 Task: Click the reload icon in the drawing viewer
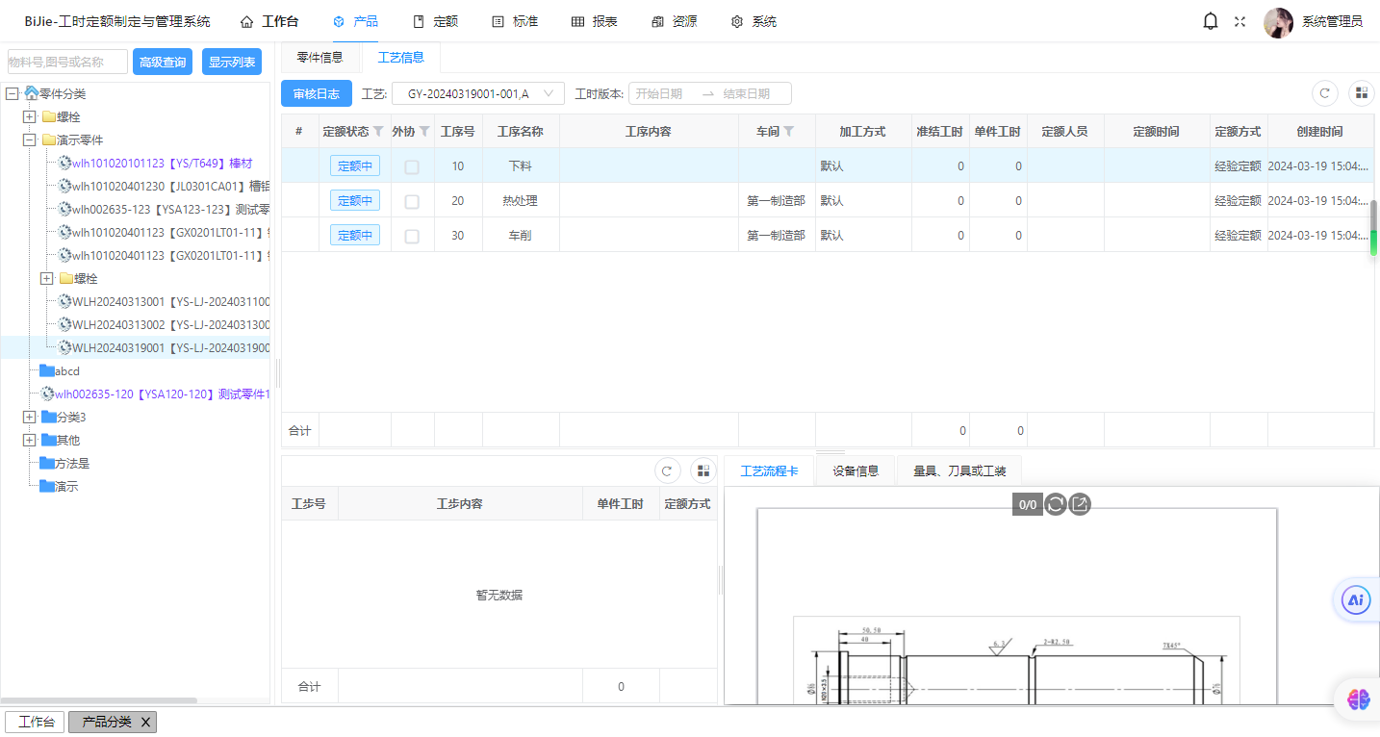(x=1056, y=504)
